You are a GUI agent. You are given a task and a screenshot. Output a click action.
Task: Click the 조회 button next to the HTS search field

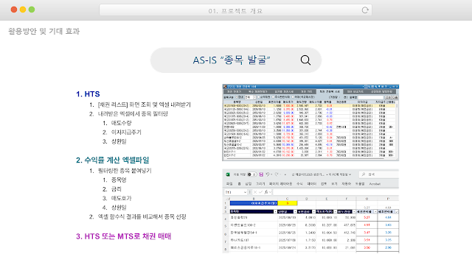(388, 97)
